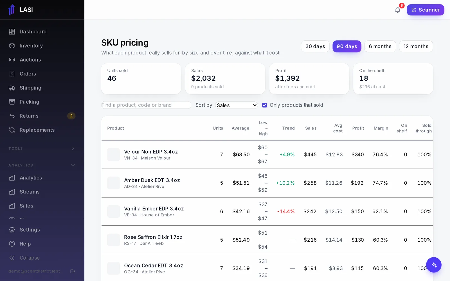Sort by Margin column header
450x281 pixels.
coord(381,128)
